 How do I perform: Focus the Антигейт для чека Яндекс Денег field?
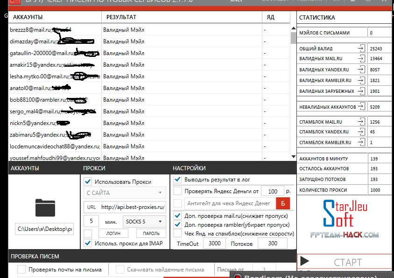tap(230, 203)
